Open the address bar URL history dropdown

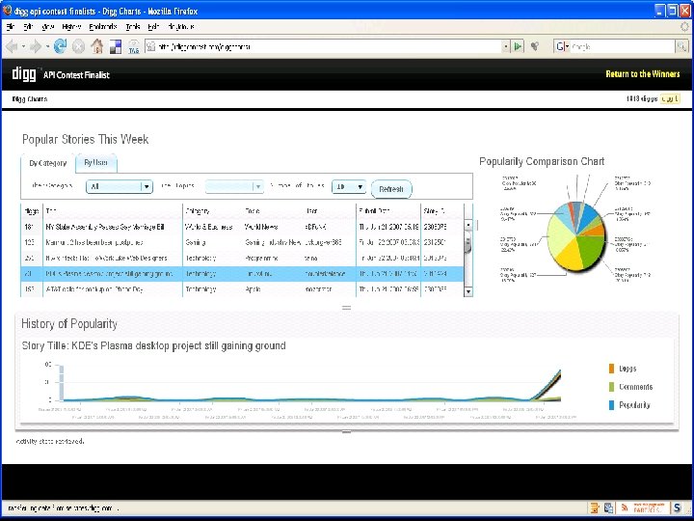(506, 46)
